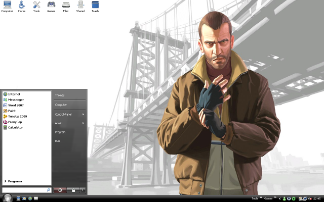Open the shutdown options arrow

tap(83, 190)
